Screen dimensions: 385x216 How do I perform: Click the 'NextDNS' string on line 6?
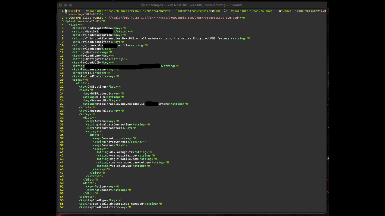92,31
